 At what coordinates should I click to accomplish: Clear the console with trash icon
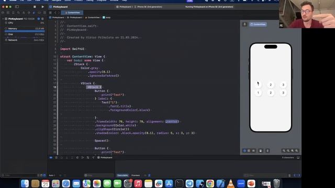[289, 175]
